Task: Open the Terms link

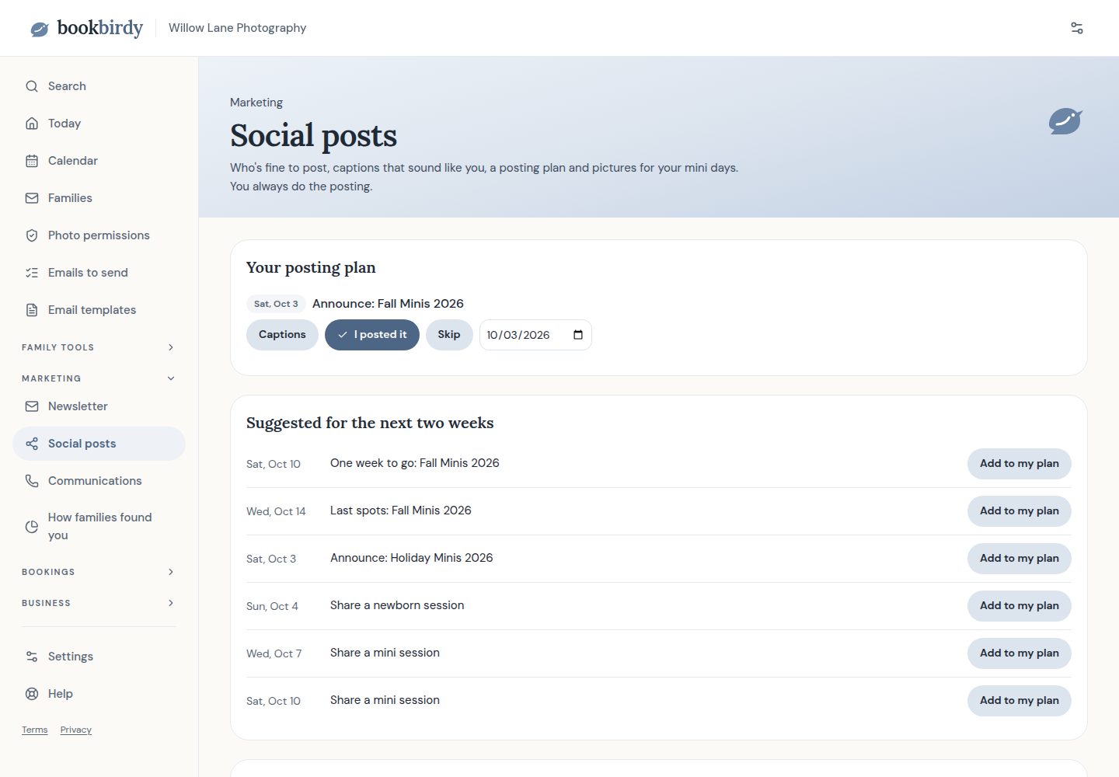Action: tap(34, 730)
